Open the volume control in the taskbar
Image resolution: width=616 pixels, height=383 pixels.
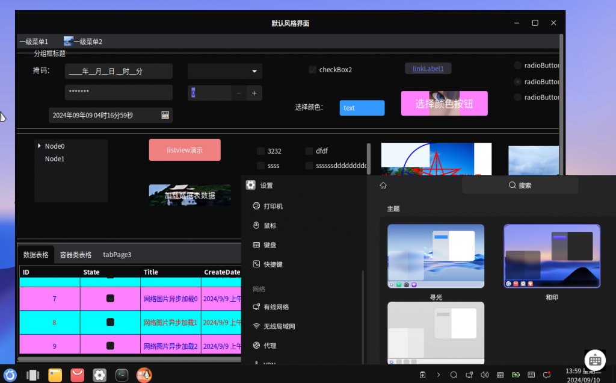coord(484,375)
